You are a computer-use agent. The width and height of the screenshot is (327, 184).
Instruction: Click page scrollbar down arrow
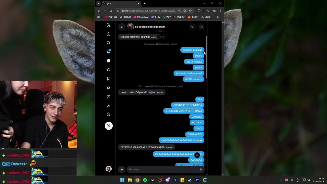pos(223,174)
